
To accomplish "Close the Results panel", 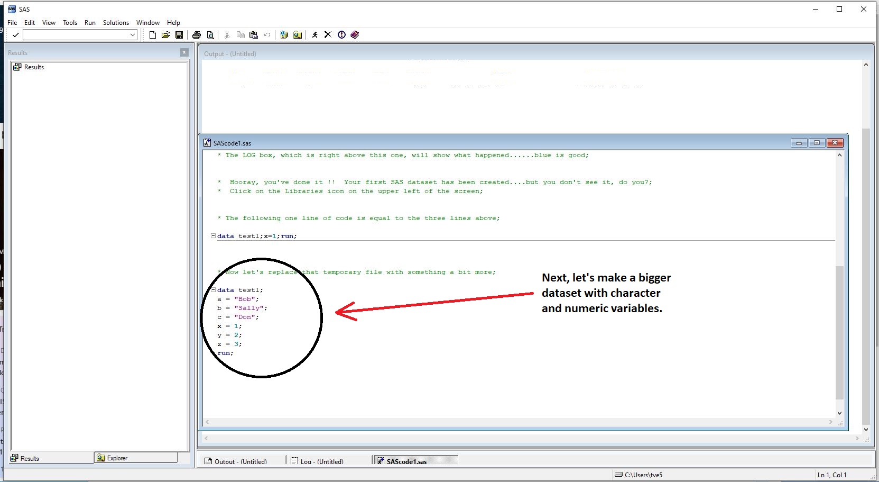I will (x=184, y=52).
